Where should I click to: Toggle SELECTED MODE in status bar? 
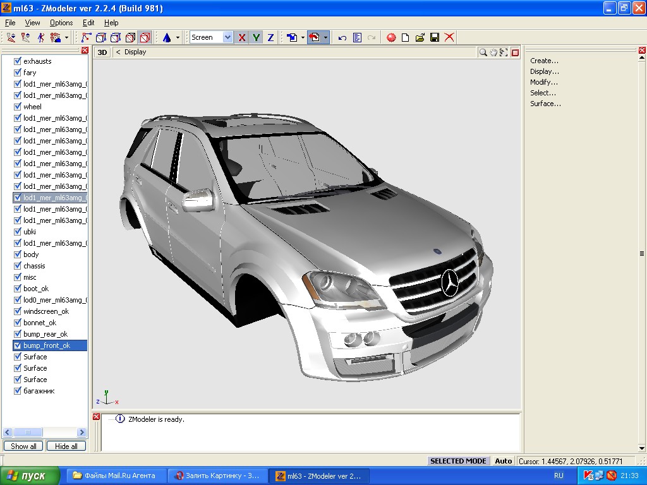(x=458, y=461)
